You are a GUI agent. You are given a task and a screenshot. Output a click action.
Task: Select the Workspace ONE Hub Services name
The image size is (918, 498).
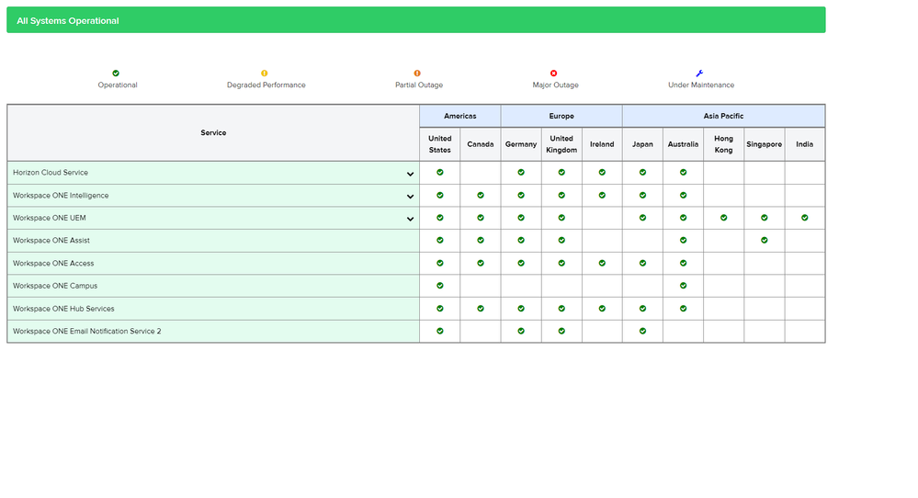[x=63, y=309]
